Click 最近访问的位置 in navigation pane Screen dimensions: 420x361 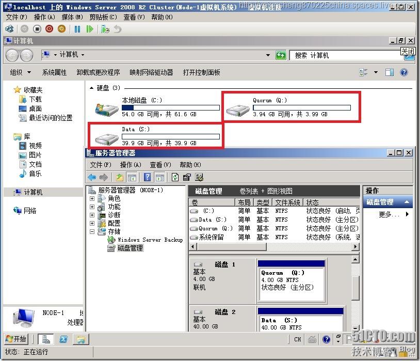[51, 118]
